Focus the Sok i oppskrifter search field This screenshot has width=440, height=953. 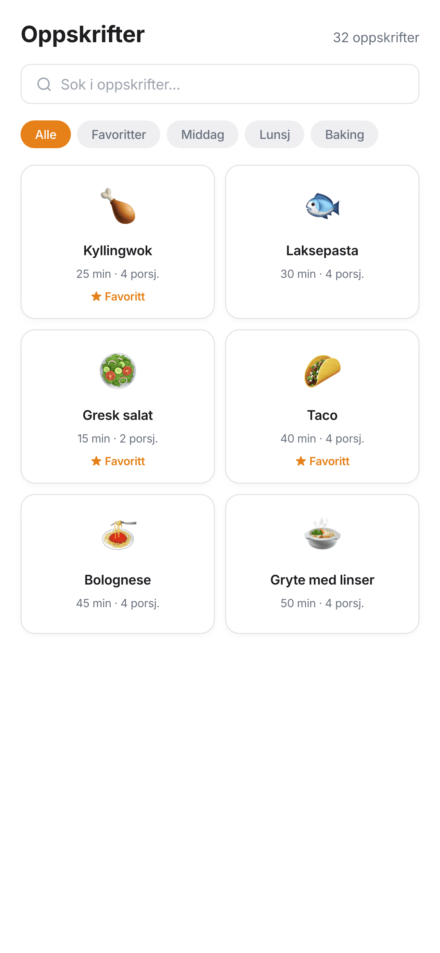(229, 84)
